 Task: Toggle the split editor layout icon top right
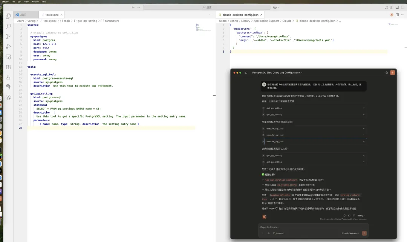point(396,14)
